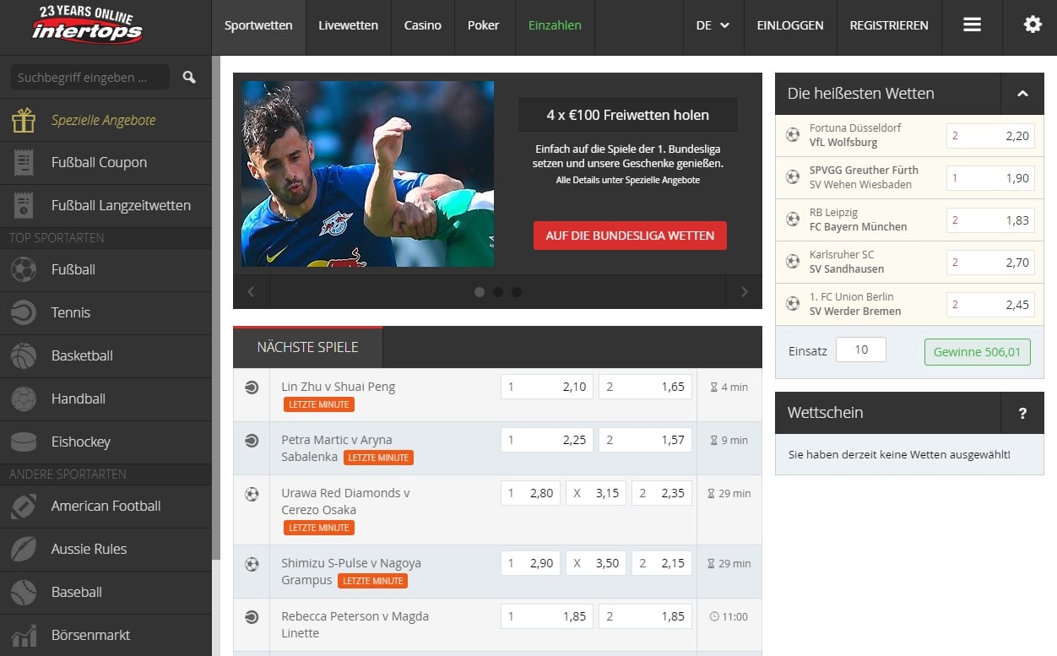Select second banner carousel dot
1057x656 pixels.
pyautogui.click(x=498, y=292)
